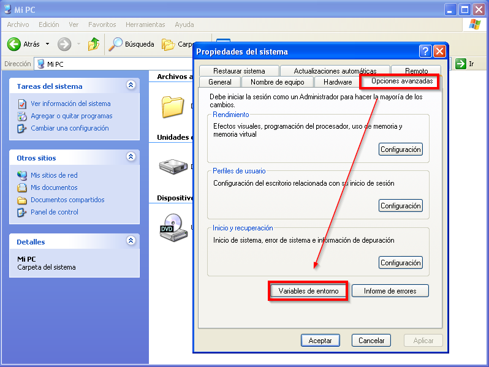Switch to the Hardware tab
The height and width of the screenshot is (367, 489).
click(338, 82)
